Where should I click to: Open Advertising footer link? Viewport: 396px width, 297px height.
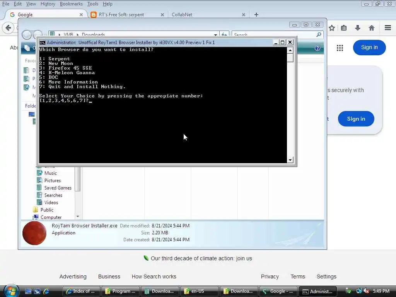click(x=73, y=277)
